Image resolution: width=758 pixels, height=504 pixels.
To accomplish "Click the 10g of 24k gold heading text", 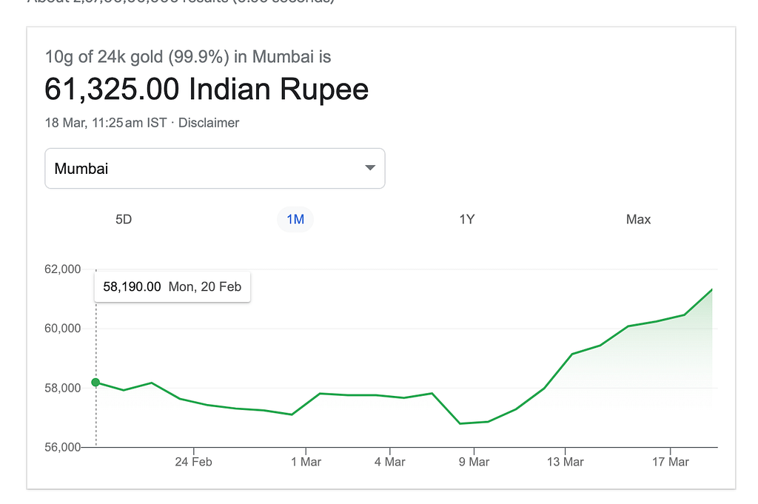I will click(188, 56).
